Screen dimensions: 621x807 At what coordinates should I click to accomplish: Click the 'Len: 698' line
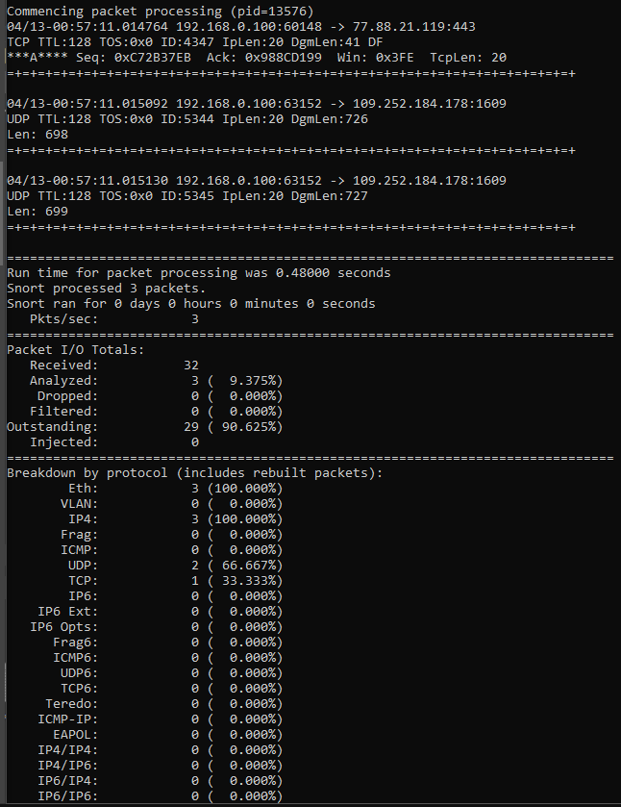37,135
